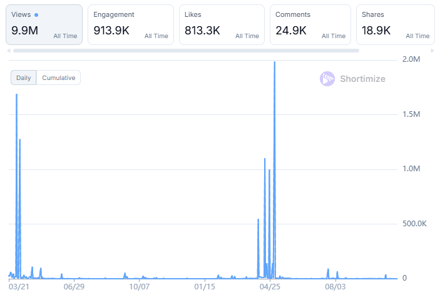The height and width of the screenshot is (295, 440).
Task: Click All Time label in Shares card
Action: (x=417, y=36)
